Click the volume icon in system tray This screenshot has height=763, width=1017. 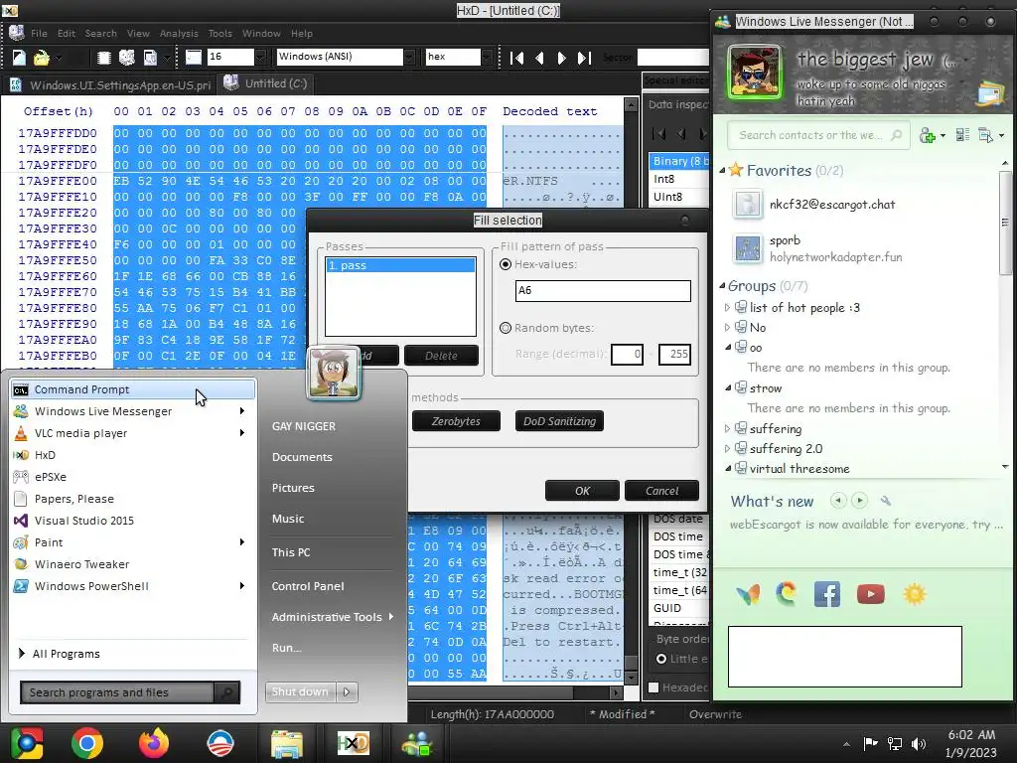pos(919,743)
